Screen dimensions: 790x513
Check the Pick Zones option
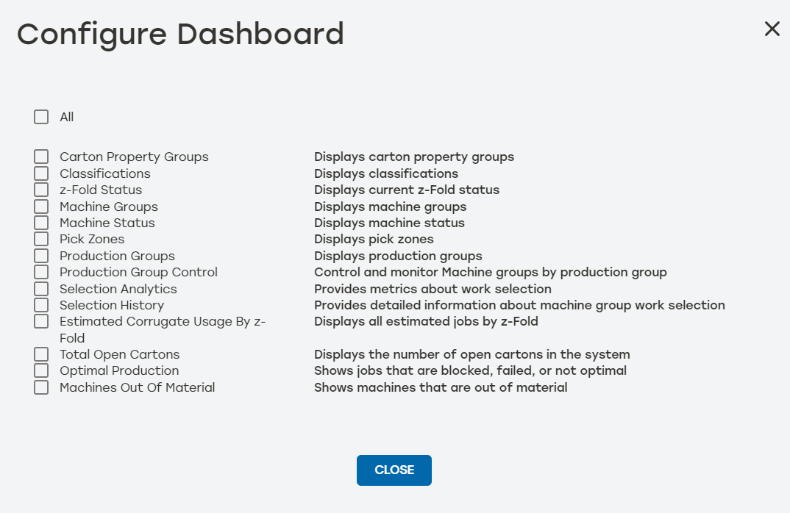coord(41,238)
